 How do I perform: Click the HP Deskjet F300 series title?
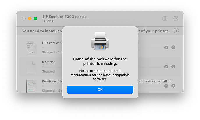65,17
